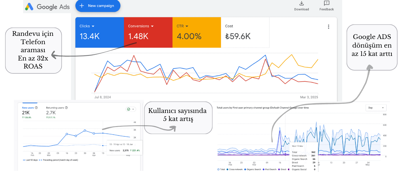403x172 pixels.
Task: Open dropdown arrow beside green check
Action: (x=133, y=109)
